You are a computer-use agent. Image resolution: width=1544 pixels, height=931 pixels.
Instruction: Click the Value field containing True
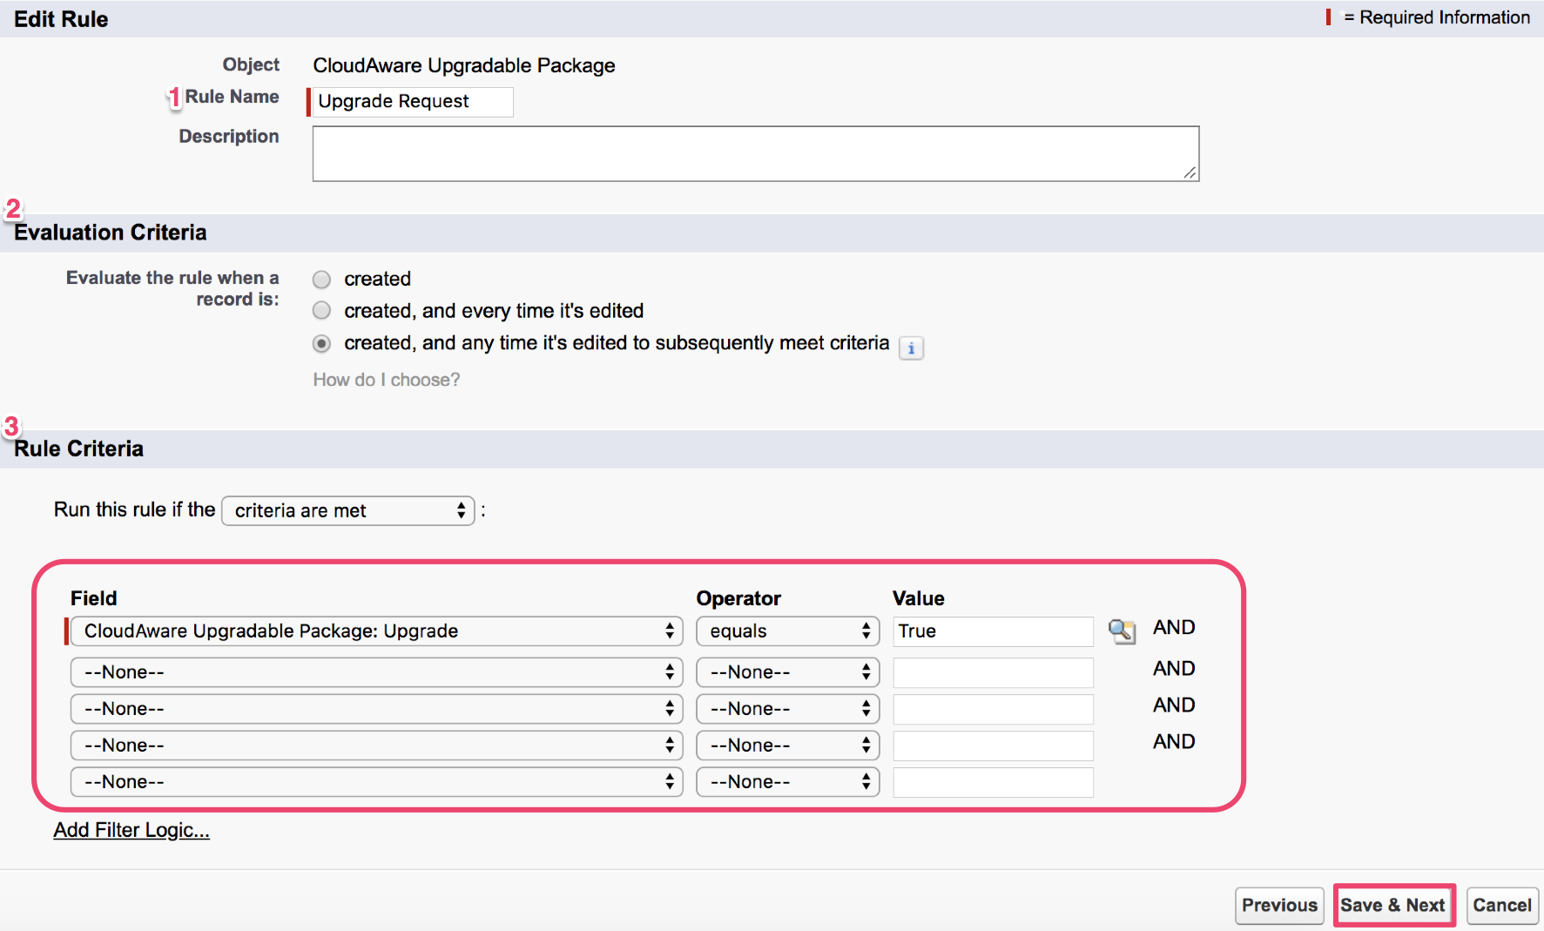pos(993,631)
